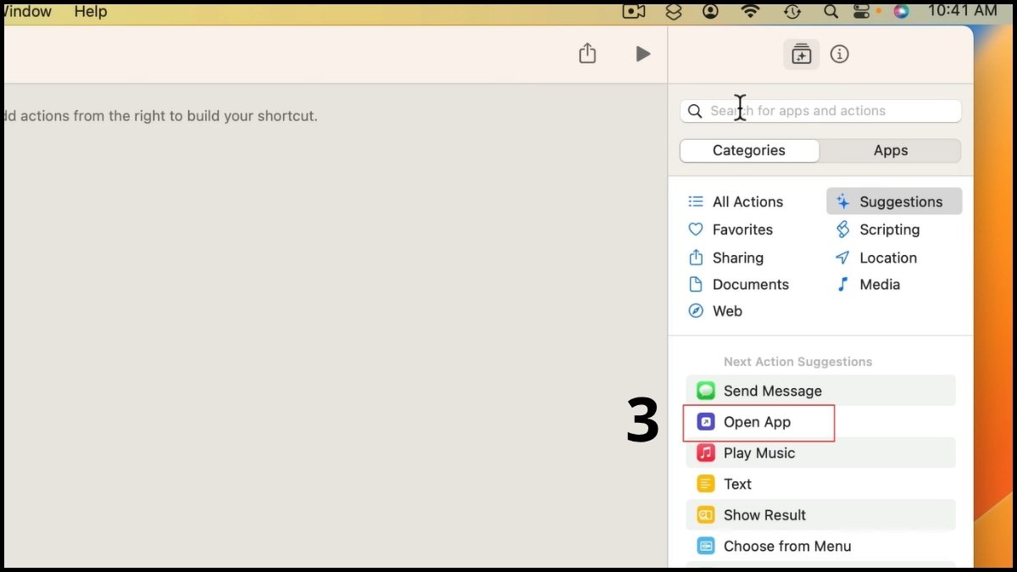Click the Share shortcut icon in toolbar
Viewport: 1017px width, 572px height.
click(x=587, y=53)
